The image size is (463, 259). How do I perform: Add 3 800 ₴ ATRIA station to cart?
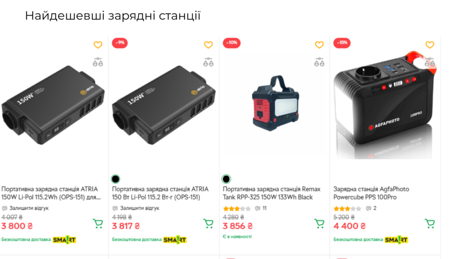98,223
